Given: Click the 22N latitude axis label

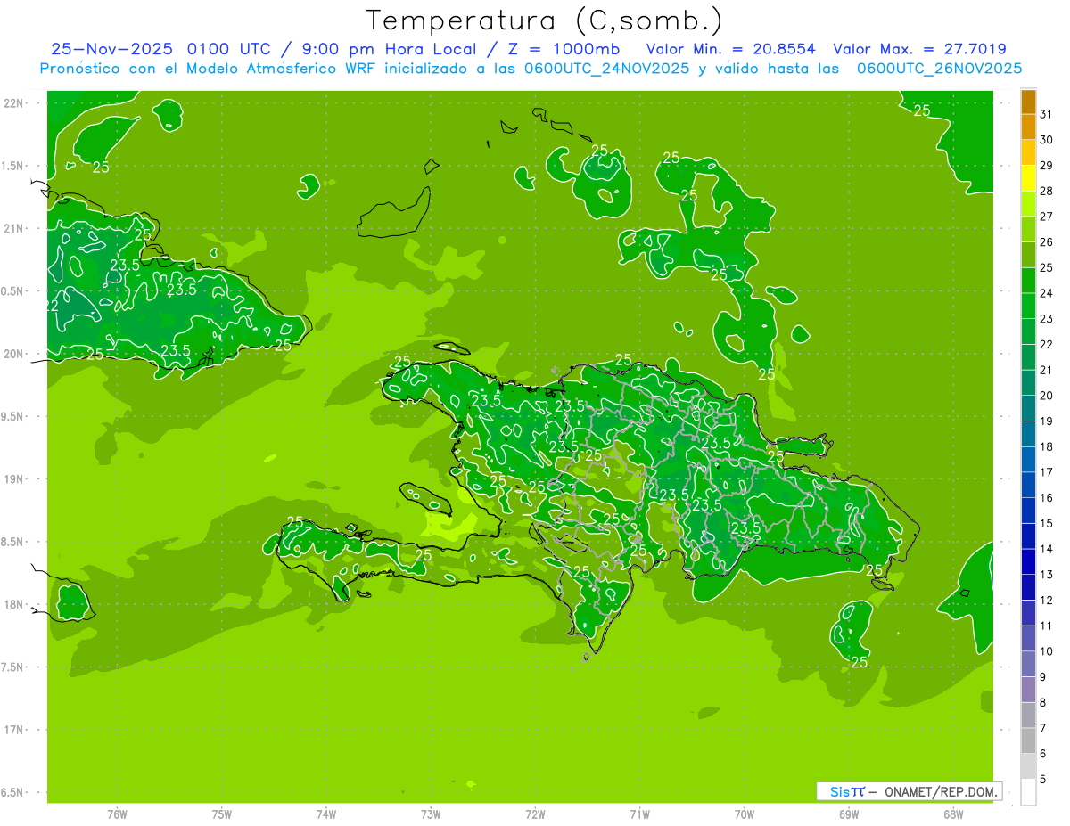Looking at the screenshot, I should 14,103.
